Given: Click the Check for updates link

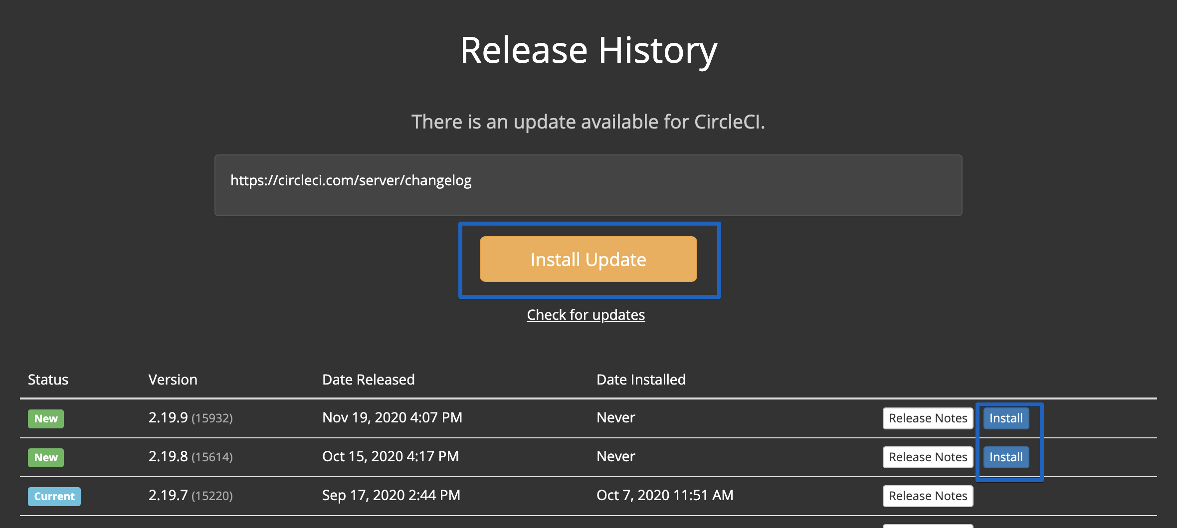Looking at the screenshot, I should tap(586, 315).
